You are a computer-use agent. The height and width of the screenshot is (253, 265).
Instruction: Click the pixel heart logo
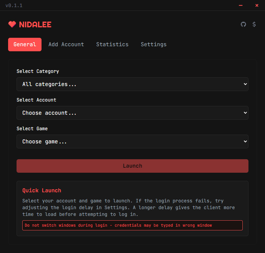tap(12, 24)
